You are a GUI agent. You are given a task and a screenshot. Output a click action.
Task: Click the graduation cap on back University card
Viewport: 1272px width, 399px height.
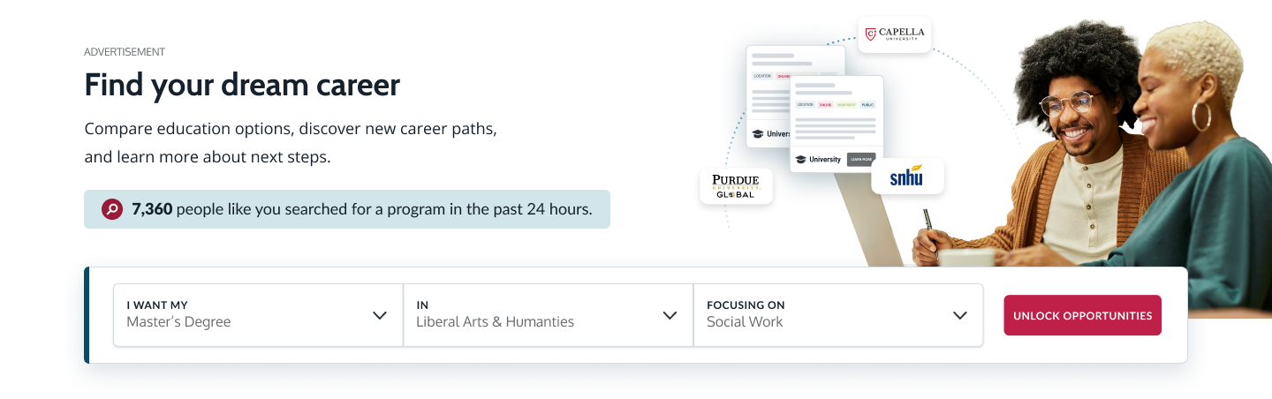coord(757,134)
